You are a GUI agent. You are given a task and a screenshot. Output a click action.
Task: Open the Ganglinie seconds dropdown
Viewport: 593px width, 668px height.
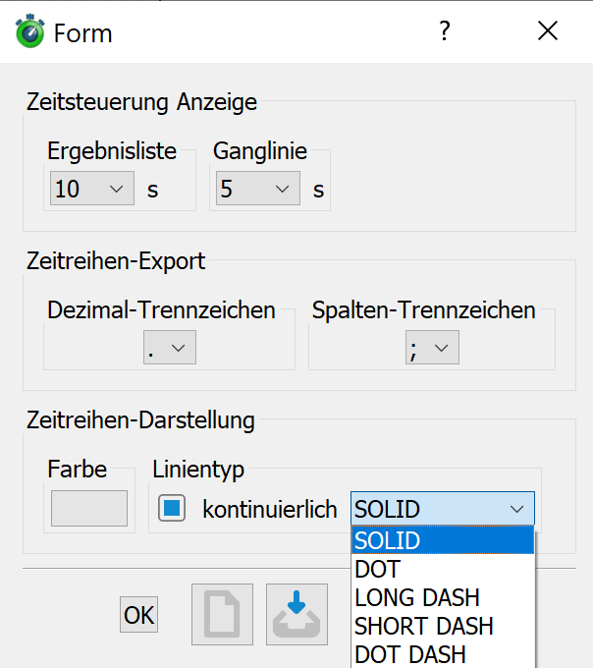click(x=258, y=189)
